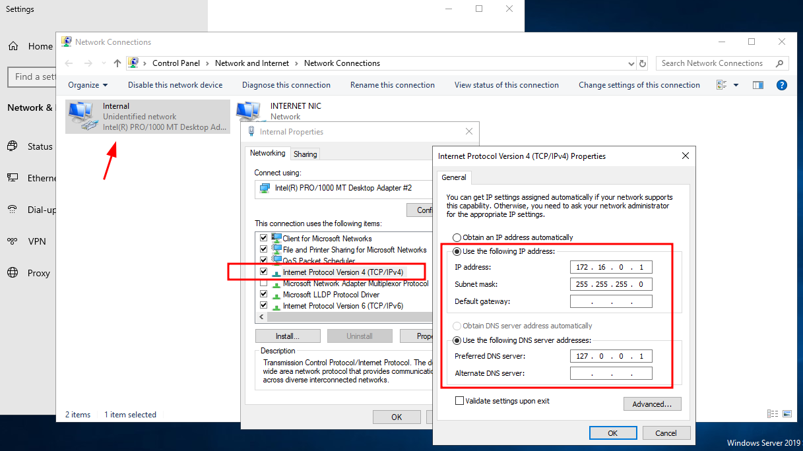Open Home in Settings window
This screenshot has width=803, height=451.
point(30,46)
